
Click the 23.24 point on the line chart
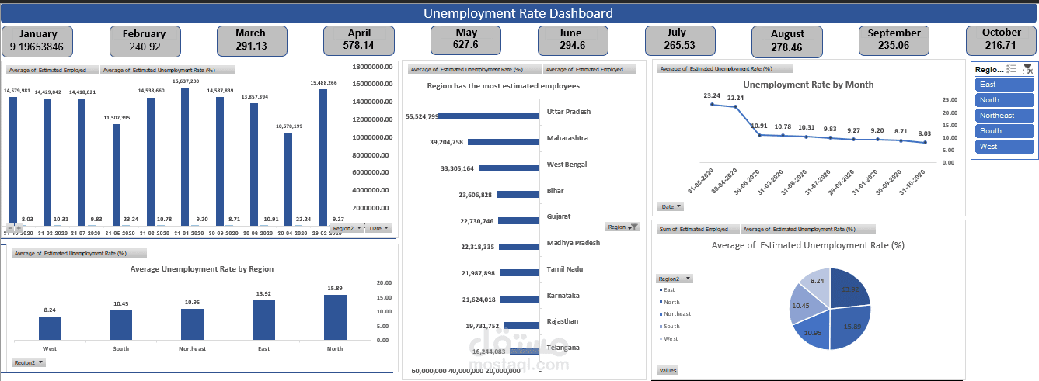(x=712, y=104)
